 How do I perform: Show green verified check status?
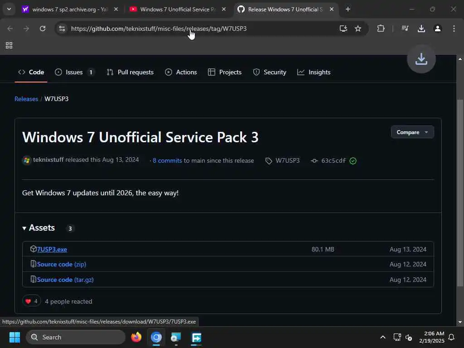(353, 161)
